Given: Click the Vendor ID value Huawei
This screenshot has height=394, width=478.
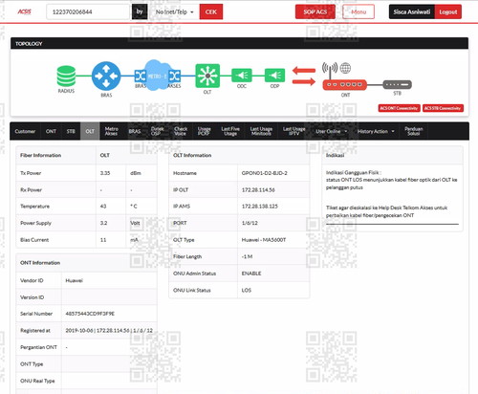Looking at the screenshot, I should pyautogui.click(x=74, y=280).
